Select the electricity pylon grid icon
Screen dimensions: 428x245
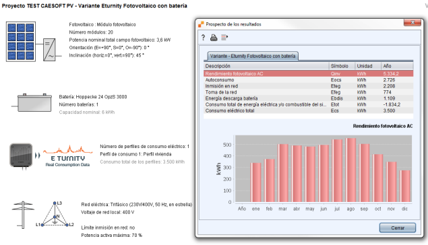coord(23,215)
